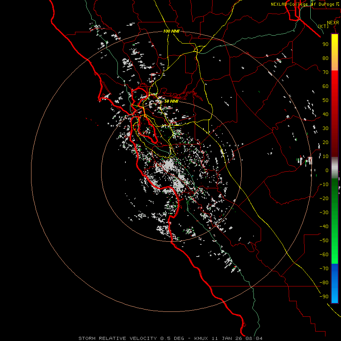The height and width of the screenshot is (341, 341).
Task: Click the -70 value on the velocity scale
Action: click(324, 269)
